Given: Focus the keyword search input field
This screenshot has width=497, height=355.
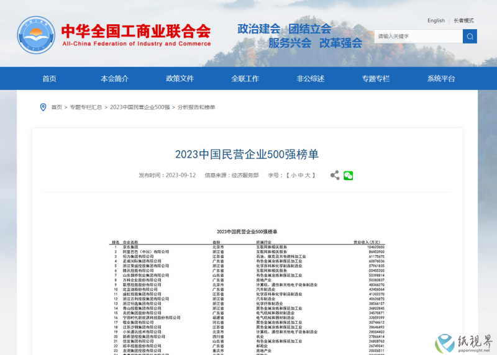Looking at the screenshot, I should pyautogui.click(x=418, y=37).
